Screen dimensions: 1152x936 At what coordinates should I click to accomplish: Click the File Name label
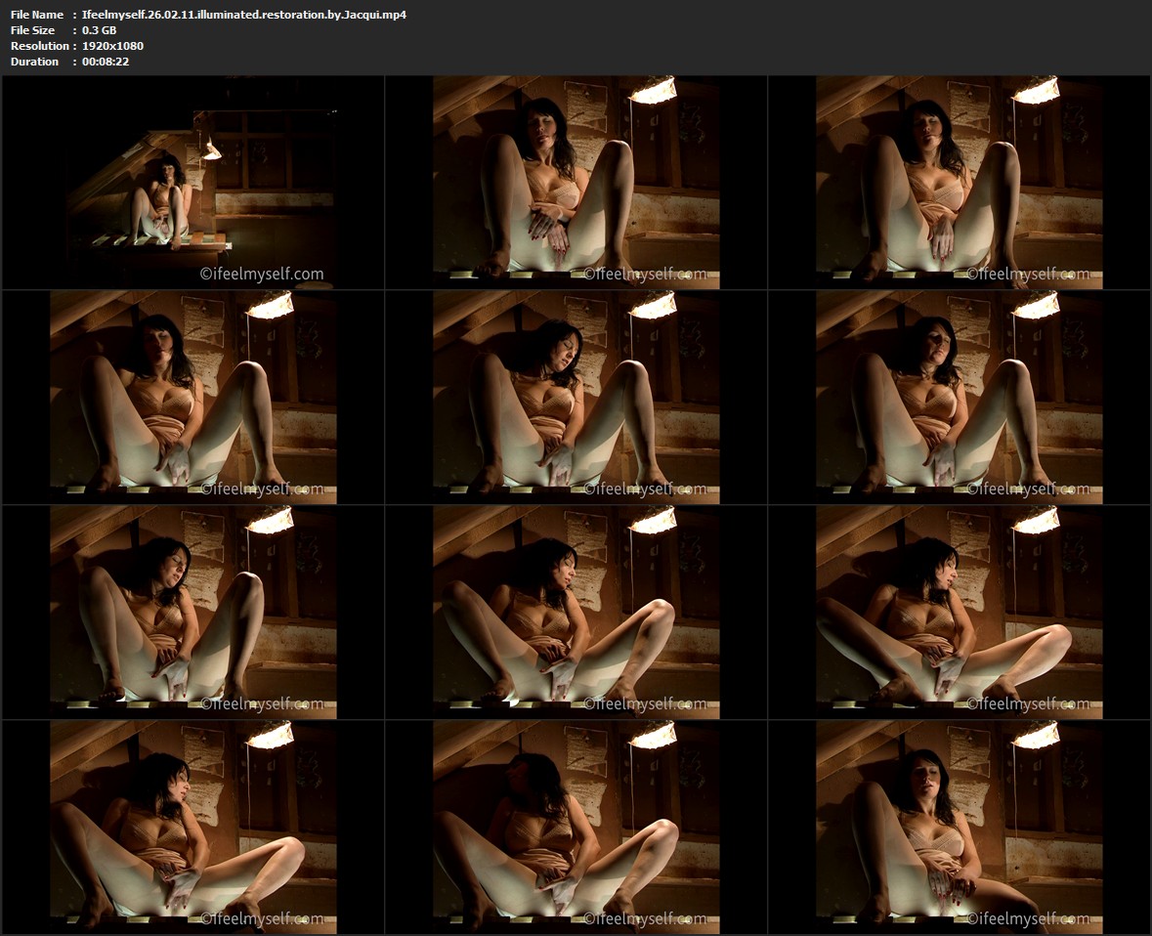coord(37,15)
